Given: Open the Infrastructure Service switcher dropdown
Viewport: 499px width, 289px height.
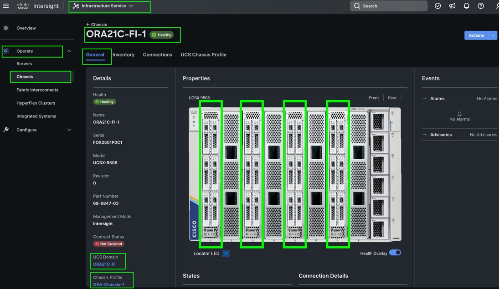Looking at the screenshot, I should (103, 6).
